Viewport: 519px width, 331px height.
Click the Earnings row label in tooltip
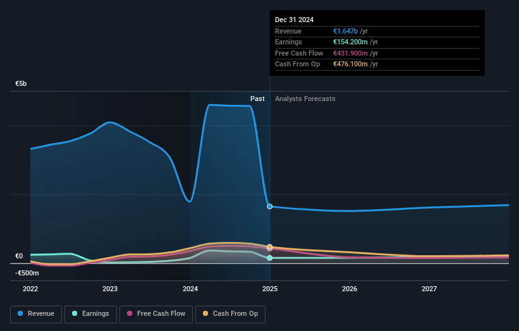coord(288,42)
